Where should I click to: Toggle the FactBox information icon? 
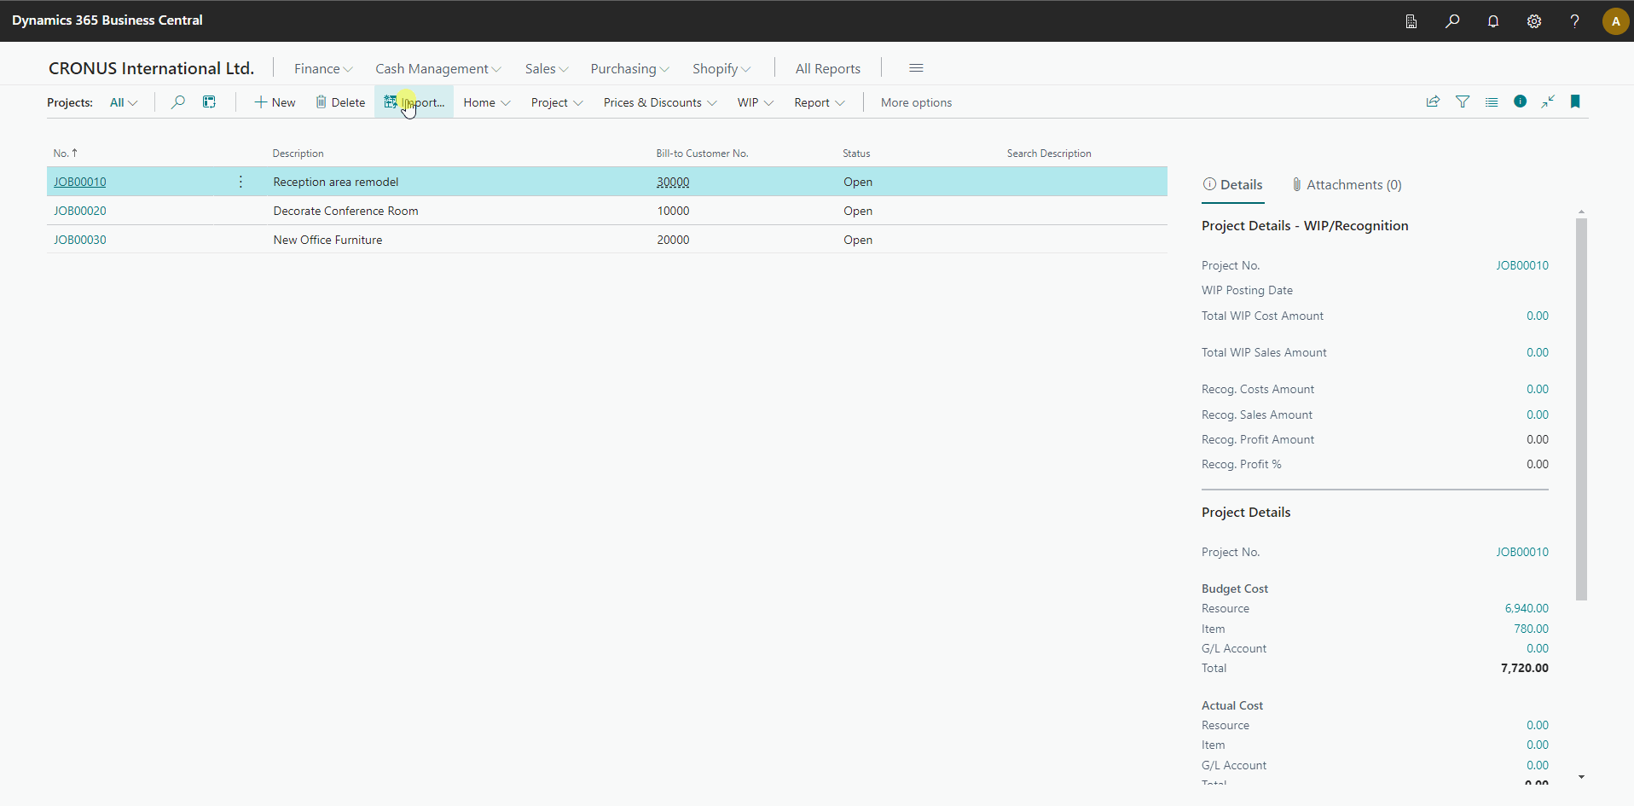tap(1520, 101)
